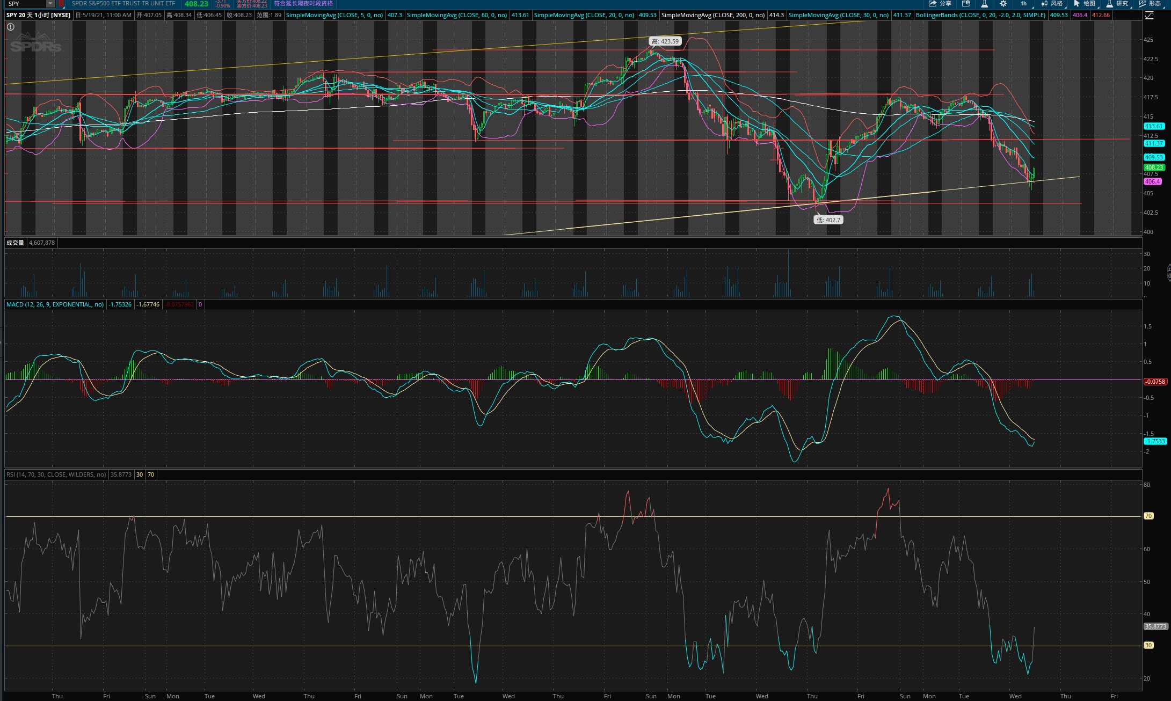Click the RSI (14, 70, 30, CLOSE, WILDERS) label
The width and height of the screenshot is (1171, 701).
click(x=56, y=474)
